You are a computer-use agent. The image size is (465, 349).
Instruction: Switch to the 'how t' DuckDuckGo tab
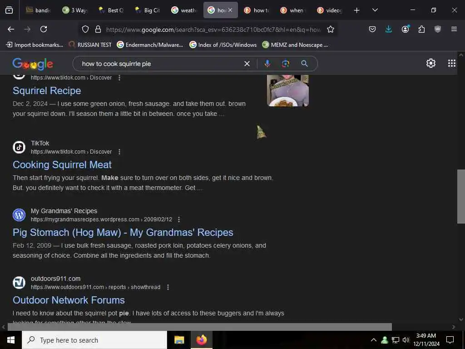[257, 10]
